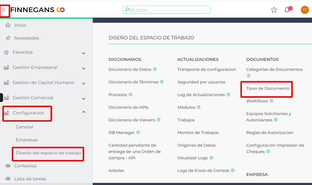Click the Monitor de Trabajos link
Viewport: 312px width, 185px height.
click(x=197, y=132)
